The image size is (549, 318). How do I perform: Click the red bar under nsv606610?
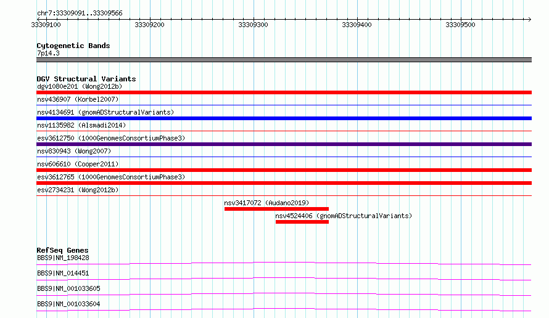pyautogui.click(x=284, y=170)
